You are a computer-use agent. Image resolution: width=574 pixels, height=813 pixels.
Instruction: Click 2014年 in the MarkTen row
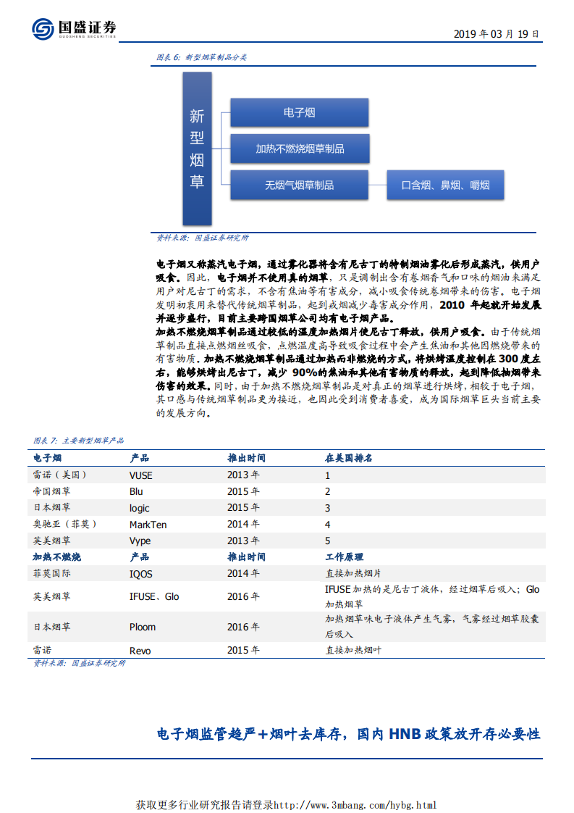point(243,524)
